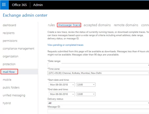Open the dashboard section
The image size is (149, 114).
pos(9,25)
